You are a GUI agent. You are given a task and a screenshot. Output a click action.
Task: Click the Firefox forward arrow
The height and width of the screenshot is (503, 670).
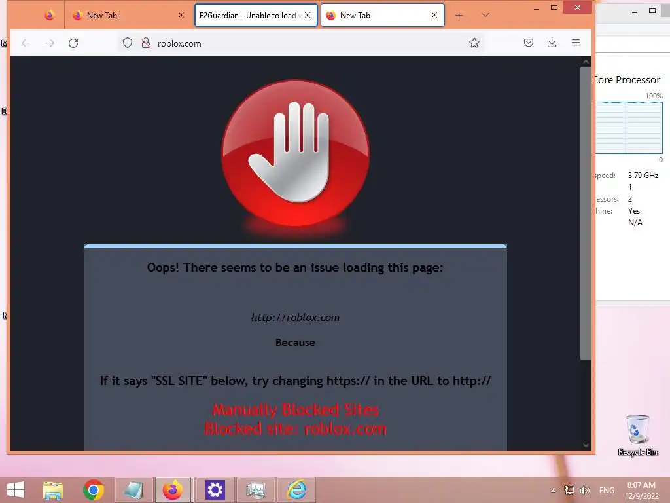pos(50,43)
